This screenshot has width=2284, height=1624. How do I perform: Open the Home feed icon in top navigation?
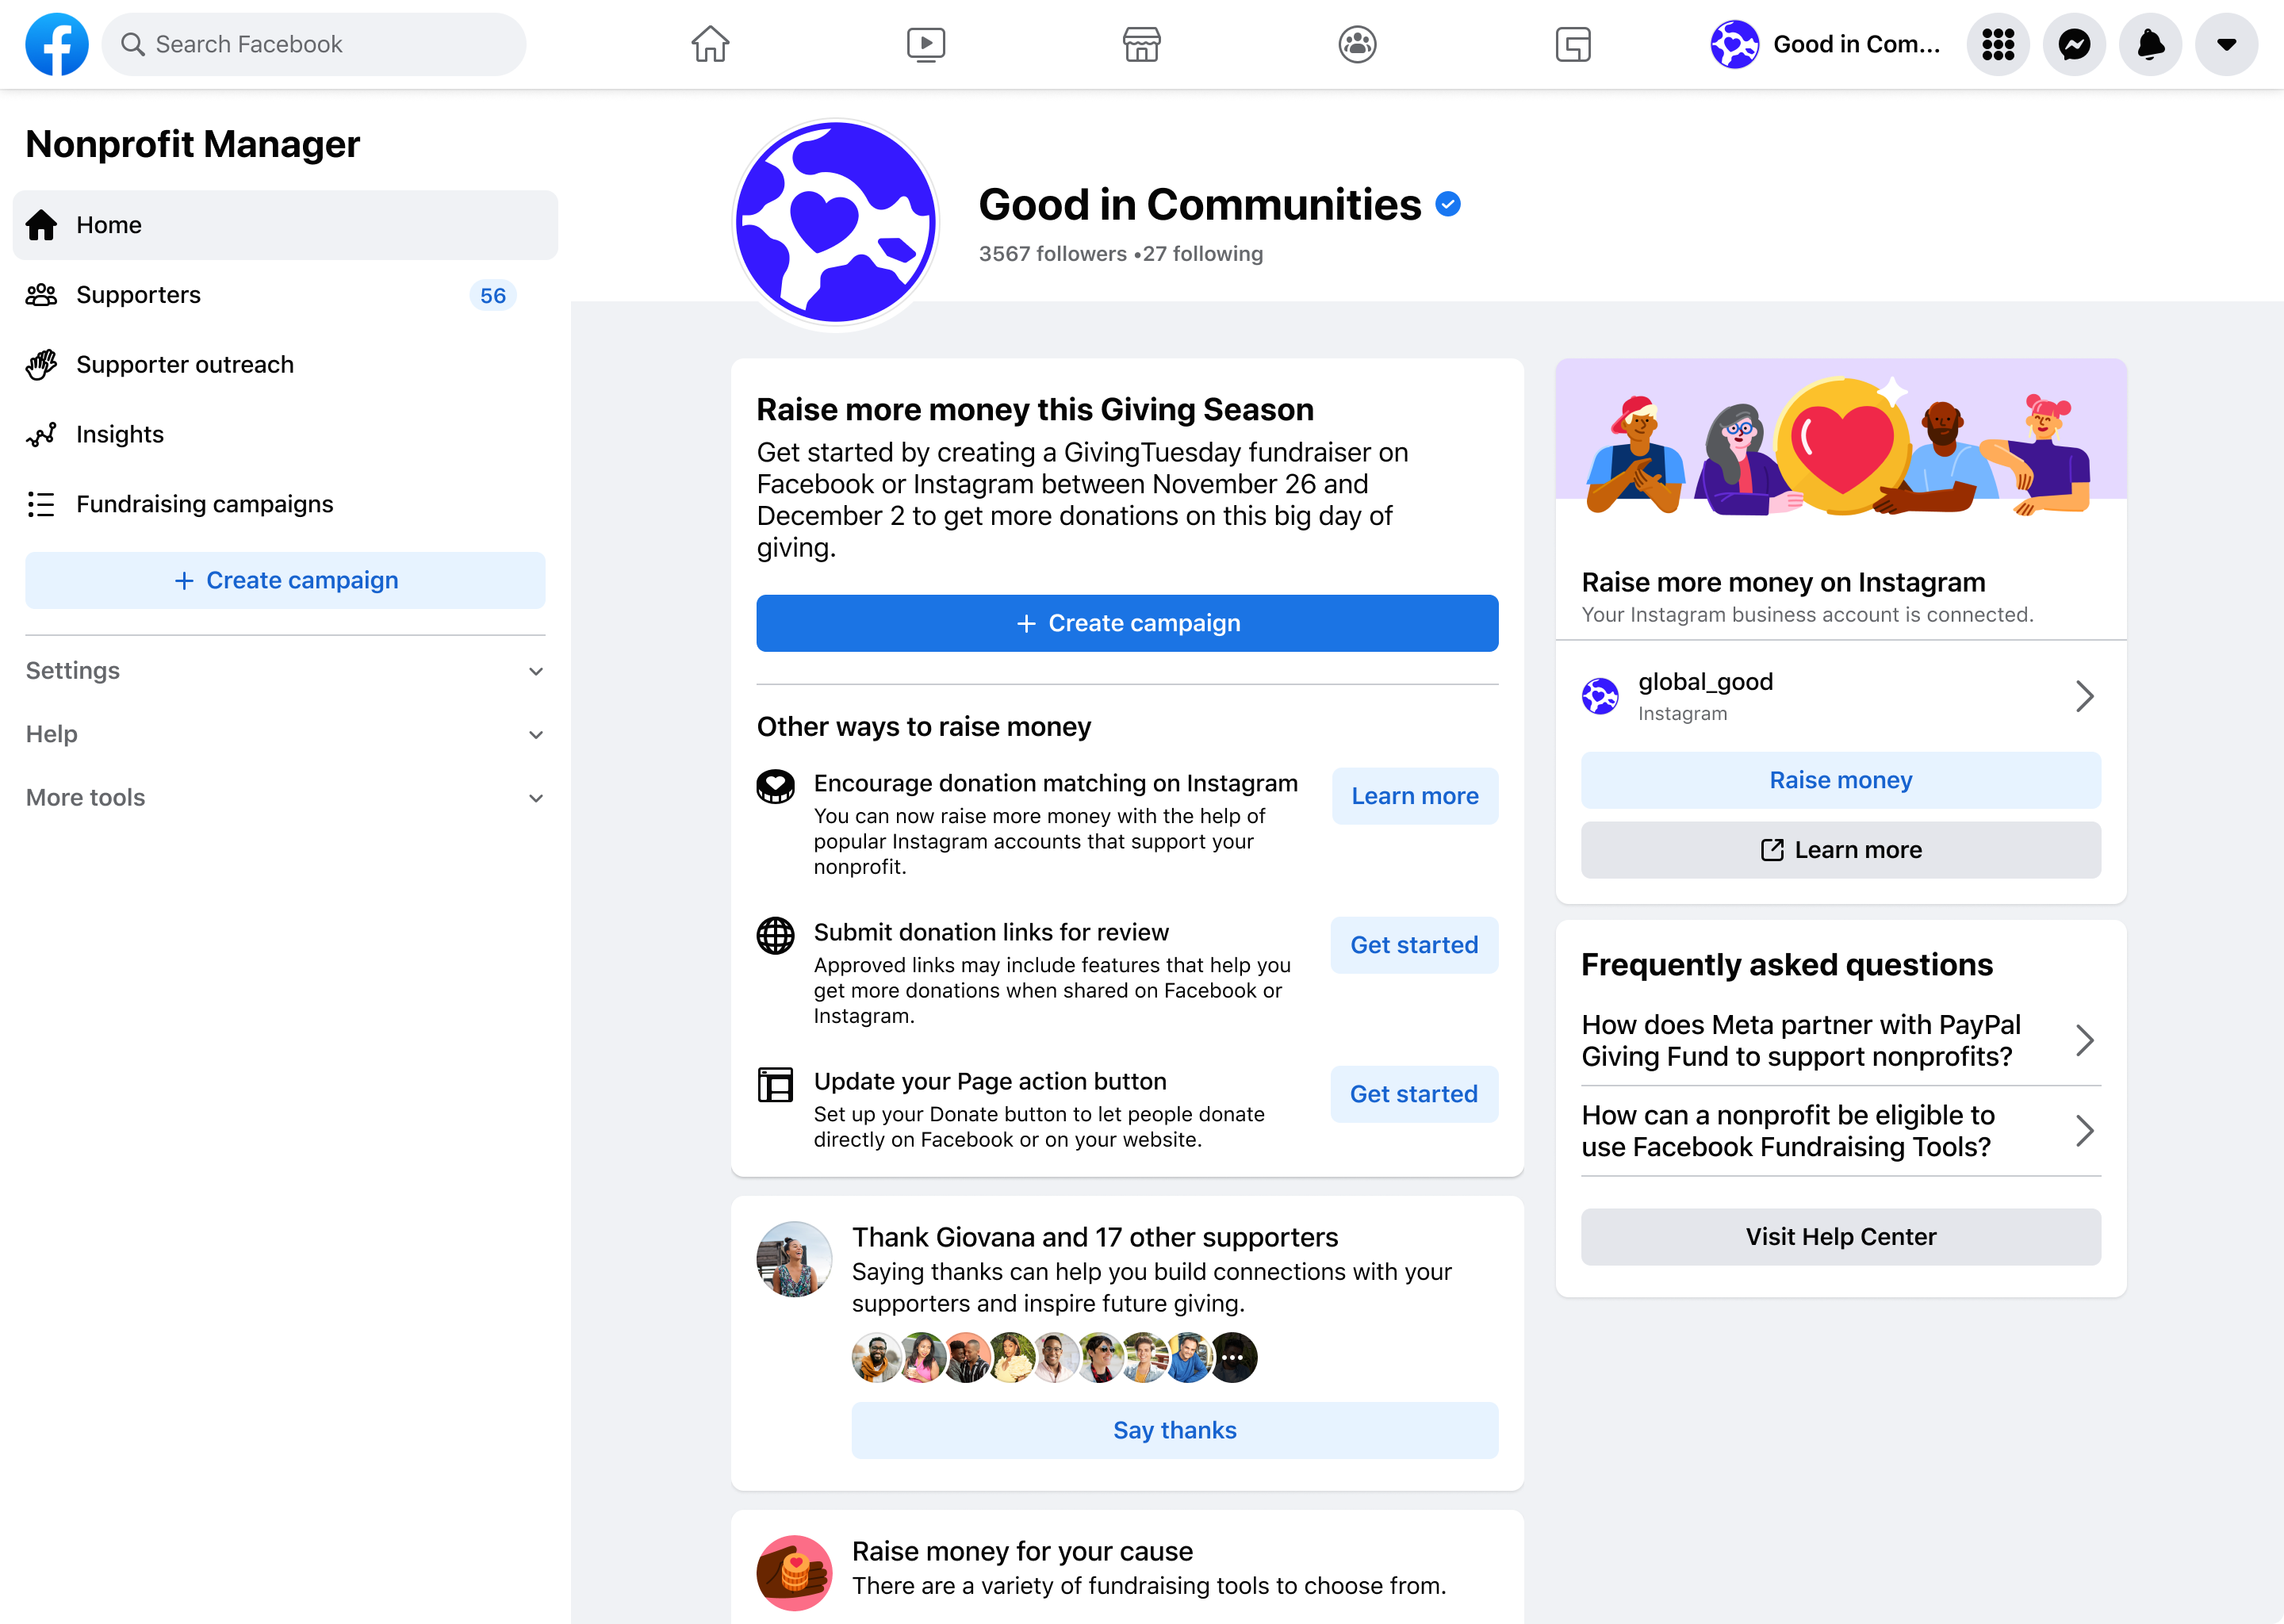[x=710, y=44]
